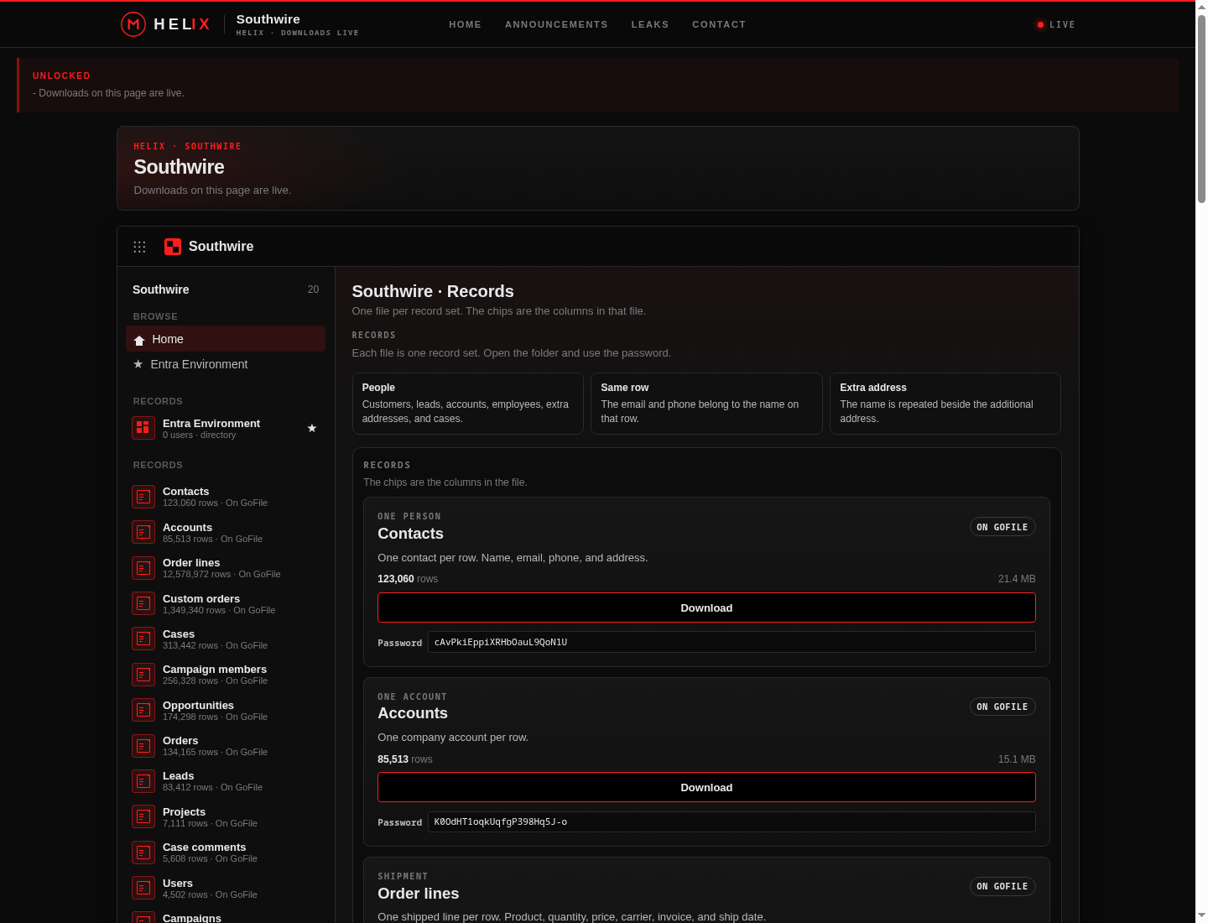Click the Opportunities record icon in the sidebar
The height and width of the screenshot is (923, 1208).
(143, 710)
